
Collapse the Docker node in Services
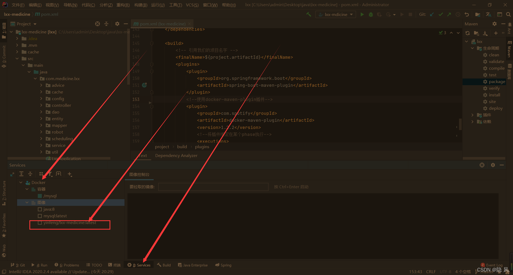21,182
